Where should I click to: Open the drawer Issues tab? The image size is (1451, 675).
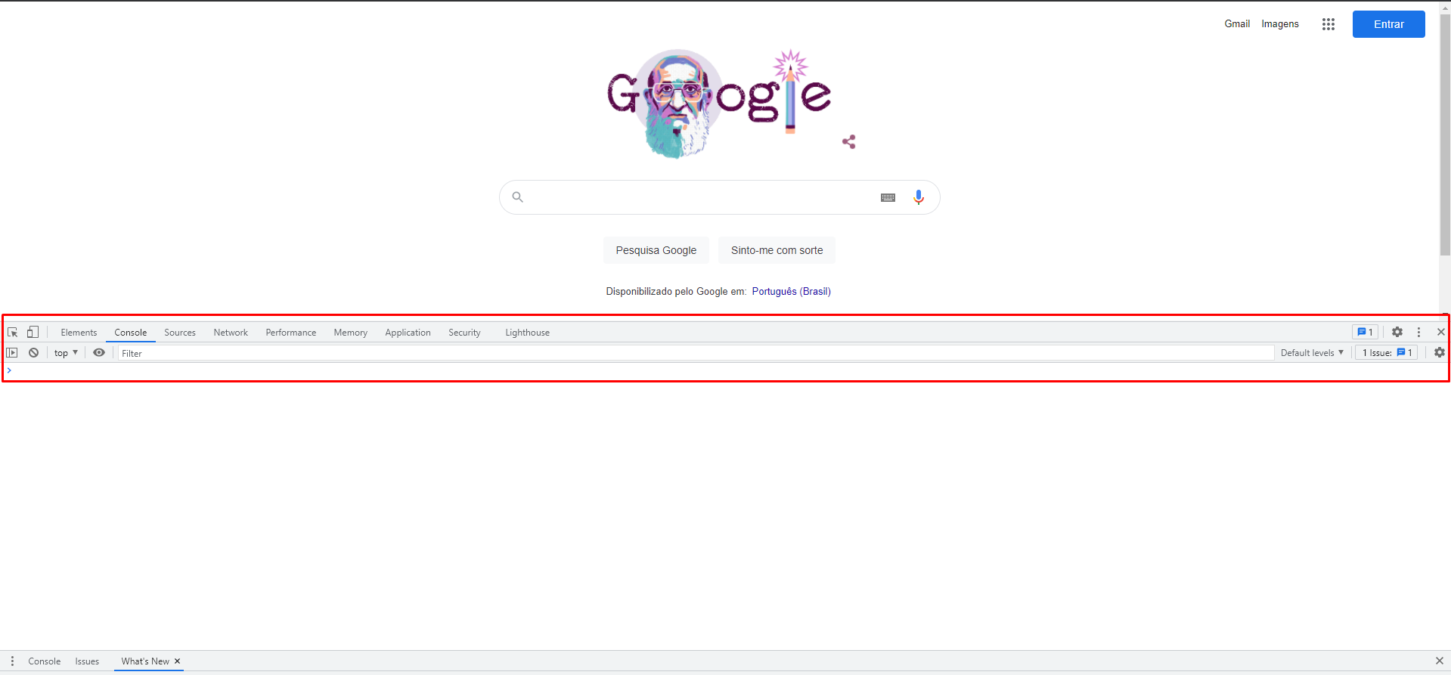coord(87,661)
